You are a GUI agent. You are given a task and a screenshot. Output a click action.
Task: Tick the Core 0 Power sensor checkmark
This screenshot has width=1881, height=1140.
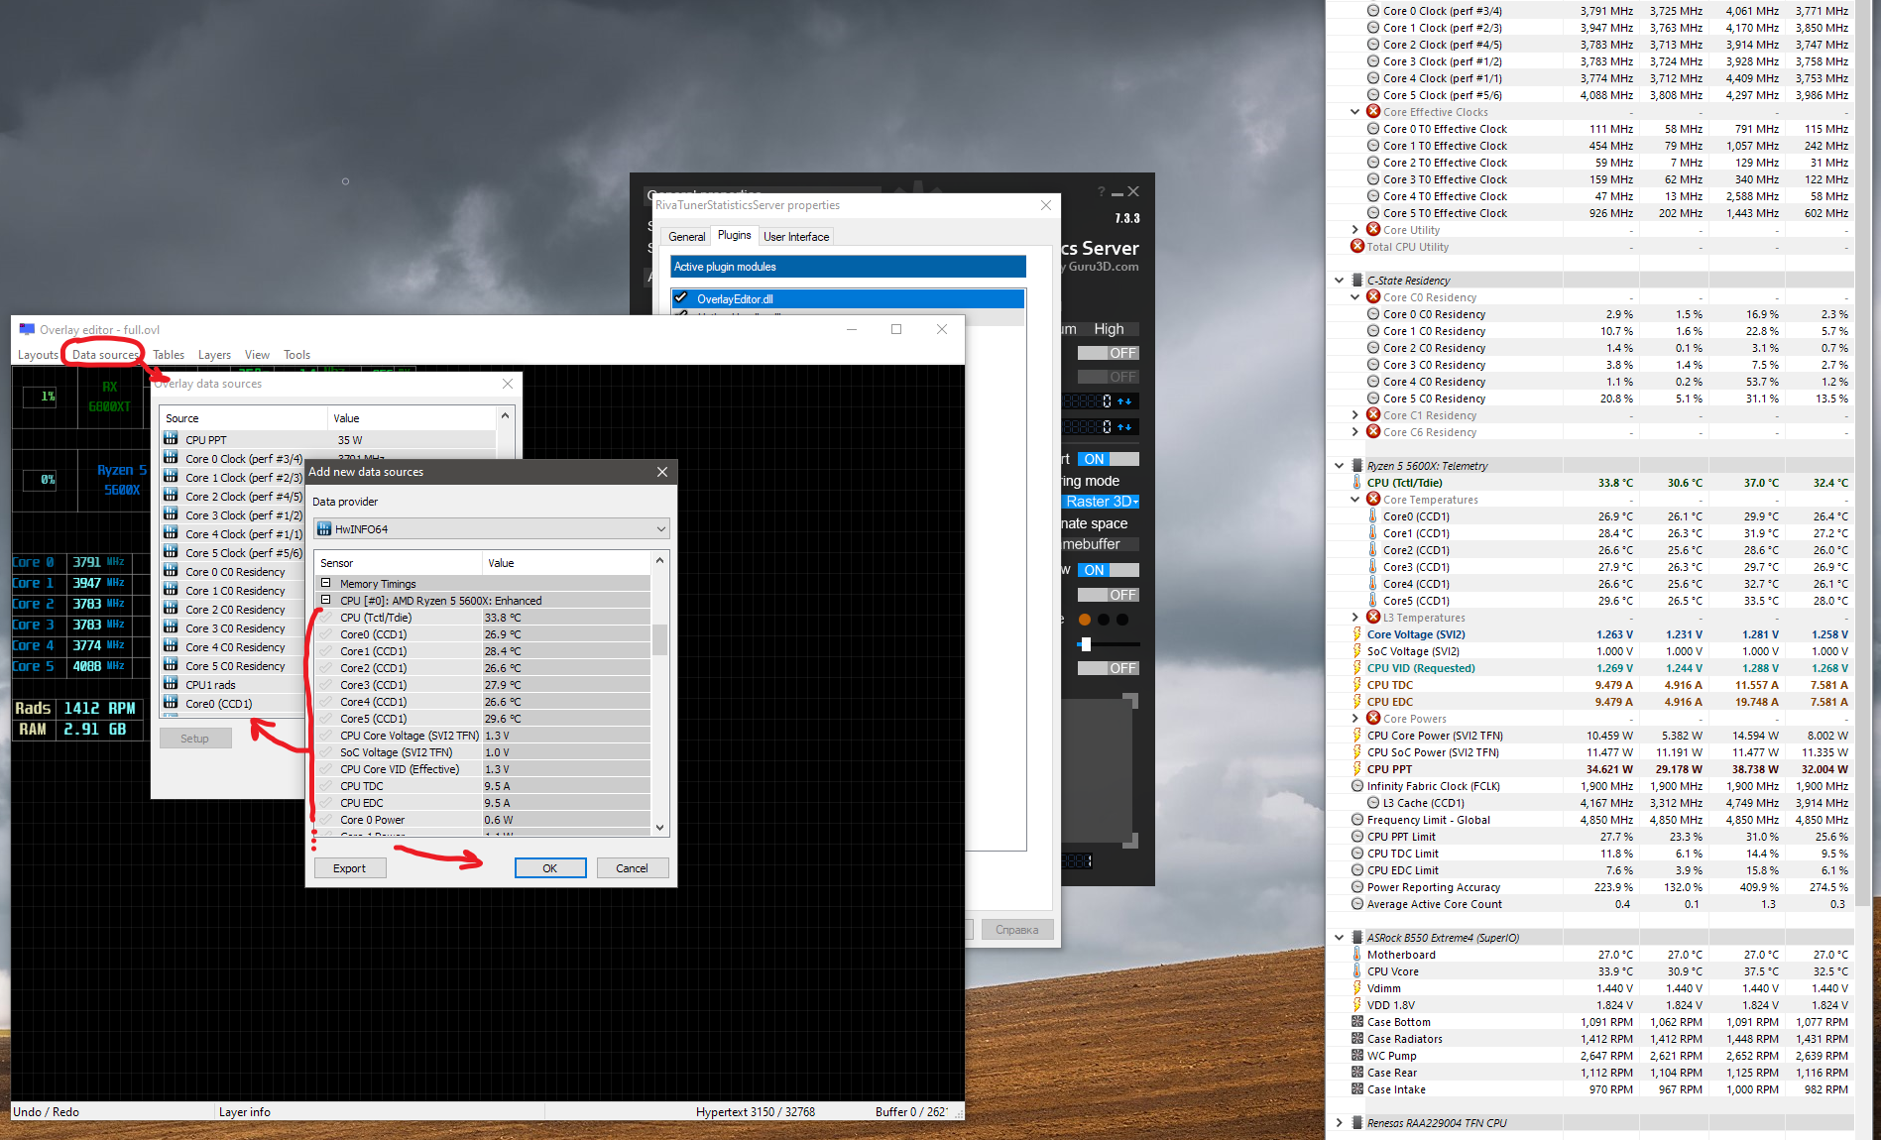pyautogui.click(x=325, y=820)
